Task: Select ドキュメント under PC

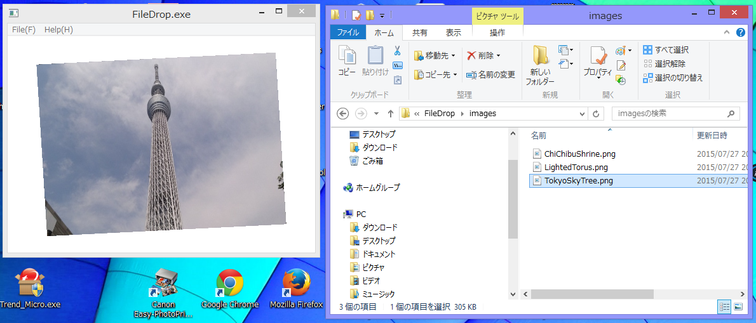Action: 373,254
